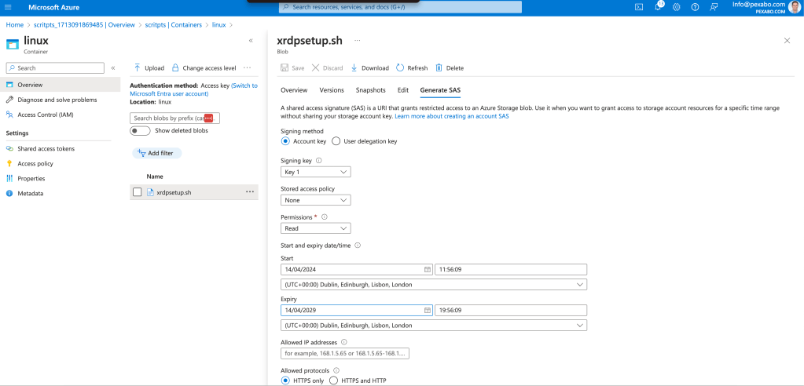
Task: Switch to the Versions tab
Action: pos(332,90)
